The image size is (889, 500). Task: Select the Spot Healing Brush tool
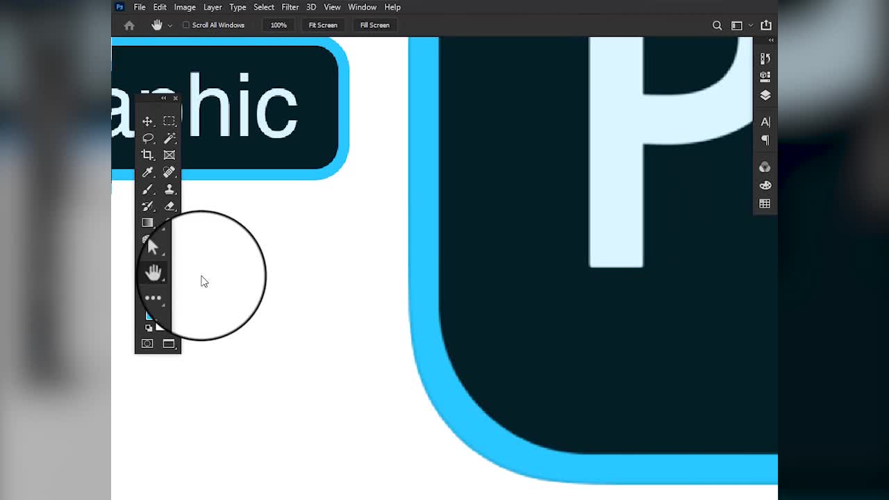click(x=169, y=172)
